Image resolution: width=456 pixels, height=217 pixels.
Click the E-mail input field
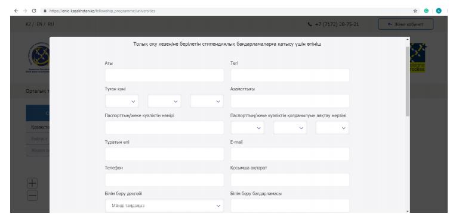point(290,154)
